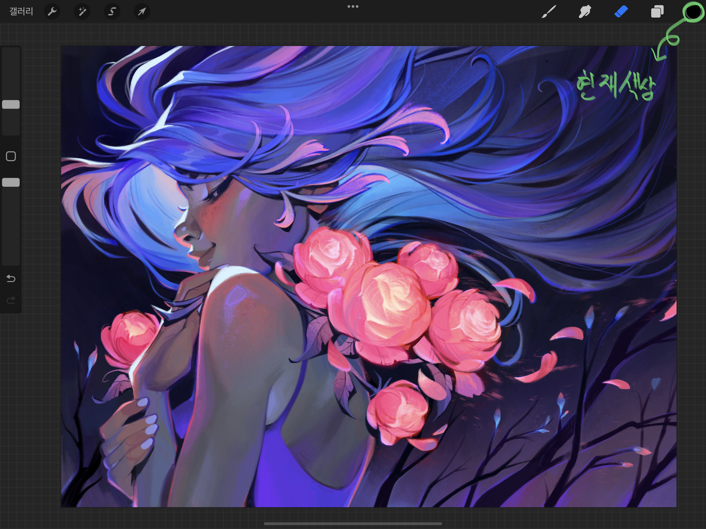
Task: Redo action with the dimmed arrow
Action: coord(11,300)
